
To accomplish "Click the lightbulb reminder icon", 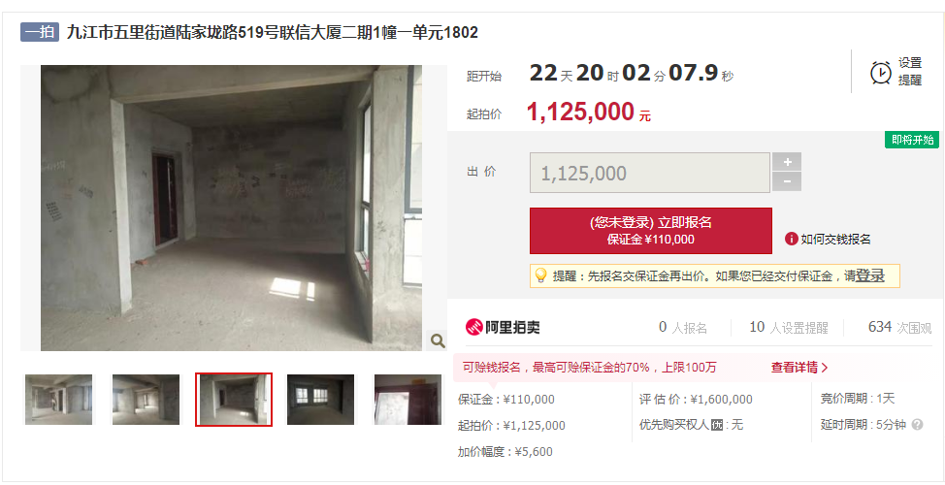I will (540, 275).
